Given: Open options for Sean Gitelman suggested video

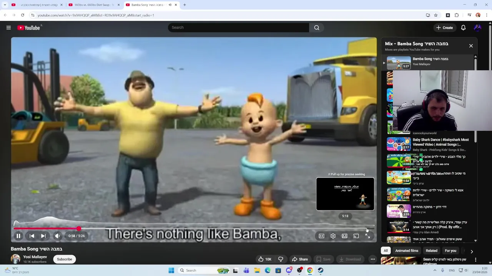Looking at the screenshot, I should 475,260.
